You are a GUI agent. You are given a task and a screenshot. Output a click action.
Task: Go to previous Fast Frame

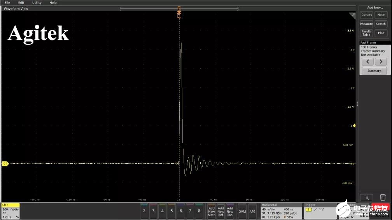tap(367, 62)
